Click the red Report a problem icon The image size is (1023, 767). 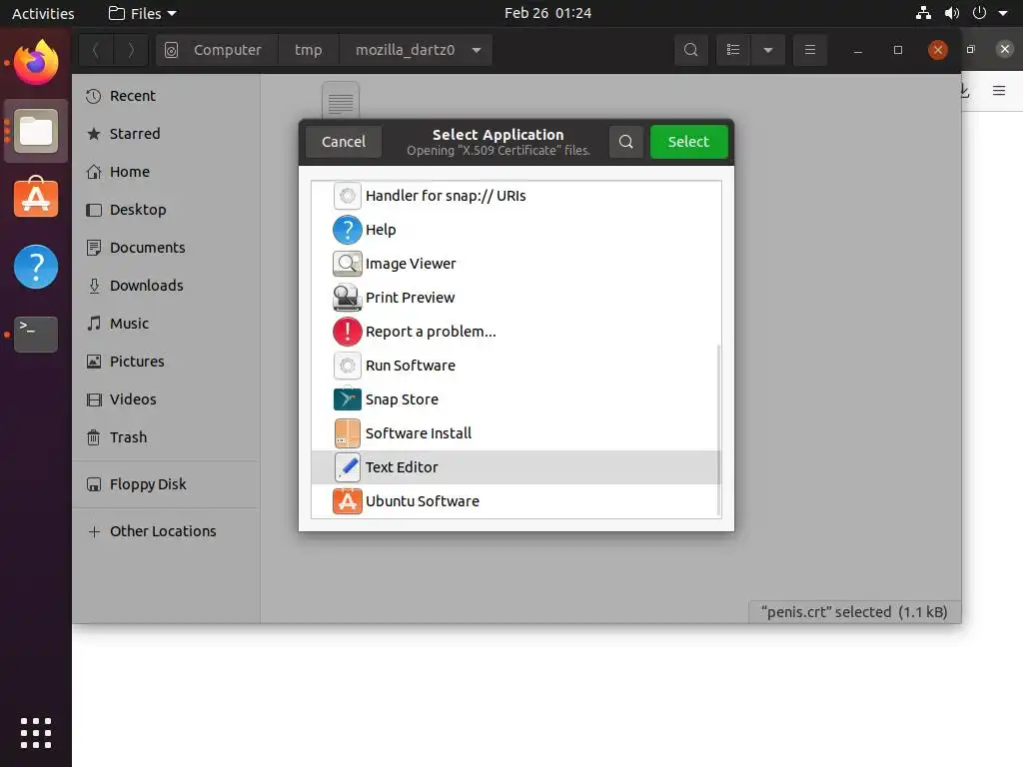click(347, 332)
